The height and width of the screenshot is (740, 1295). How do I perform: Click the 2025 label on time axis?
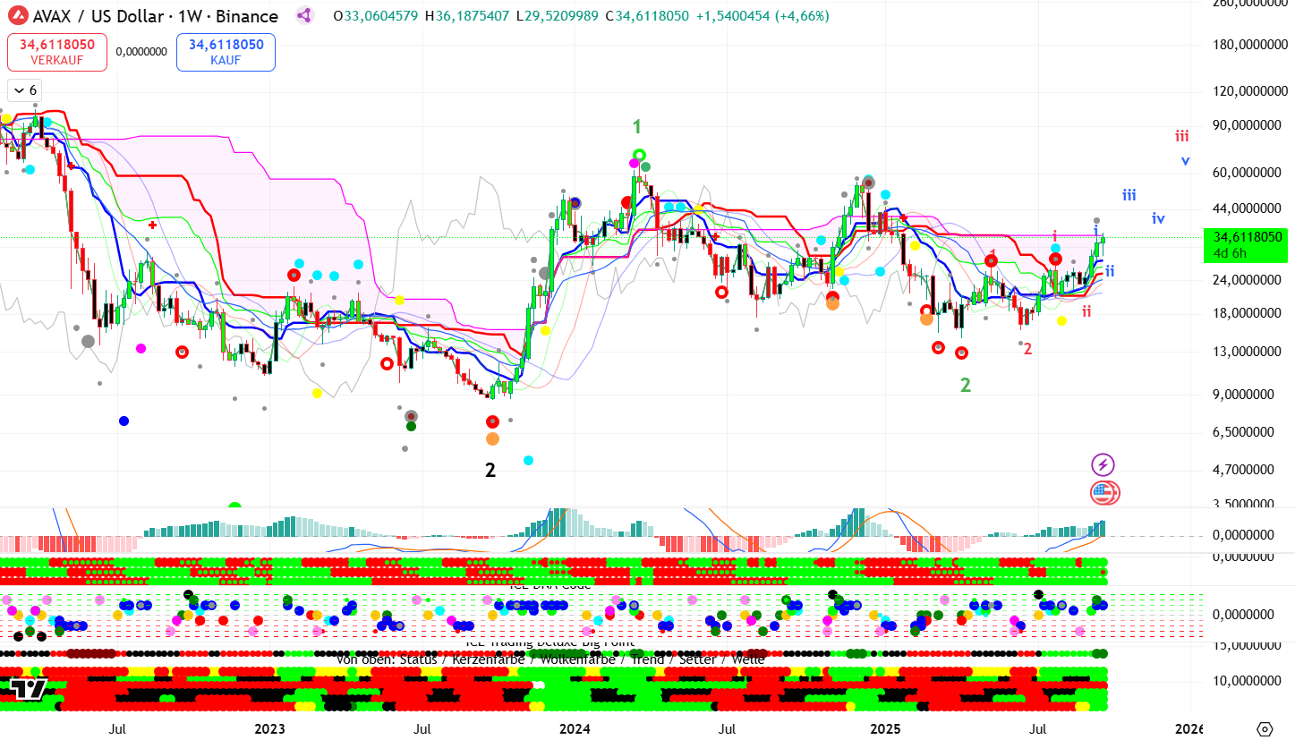pyautogui.click(x=885, y=729)
